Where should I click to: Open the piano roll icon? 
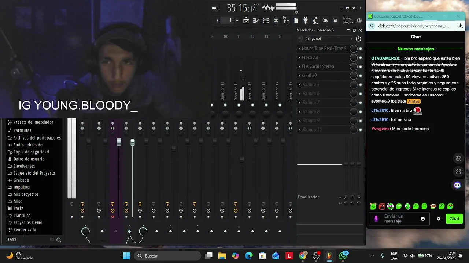(x=256, y=20)
